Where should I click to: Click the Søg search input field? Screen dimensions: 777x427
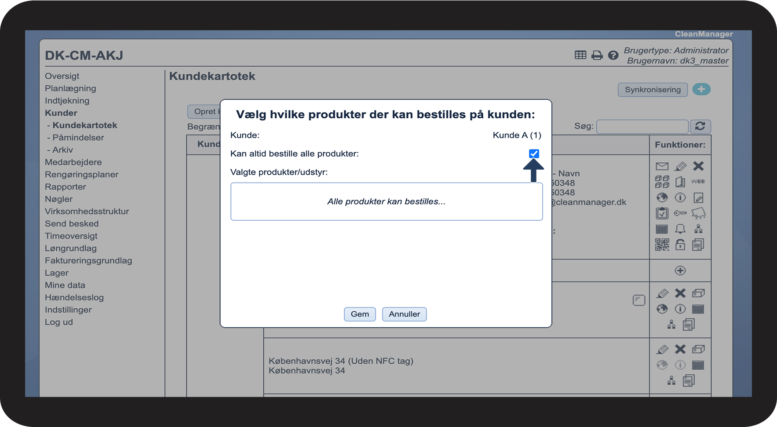(x=642, y=127)
